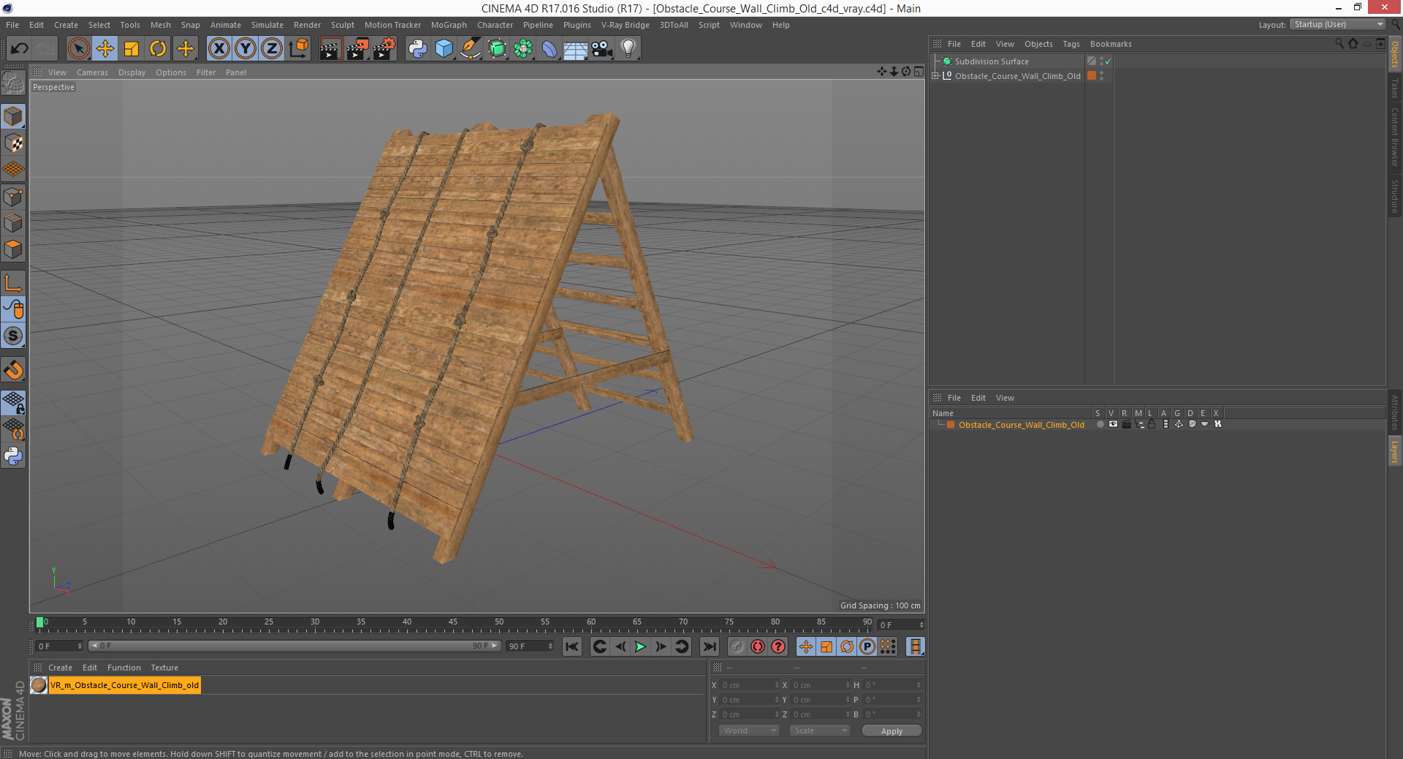The image size is (1403, 759).
Task: Click the Undo arrow icon
Action: (x=19, y=49)
